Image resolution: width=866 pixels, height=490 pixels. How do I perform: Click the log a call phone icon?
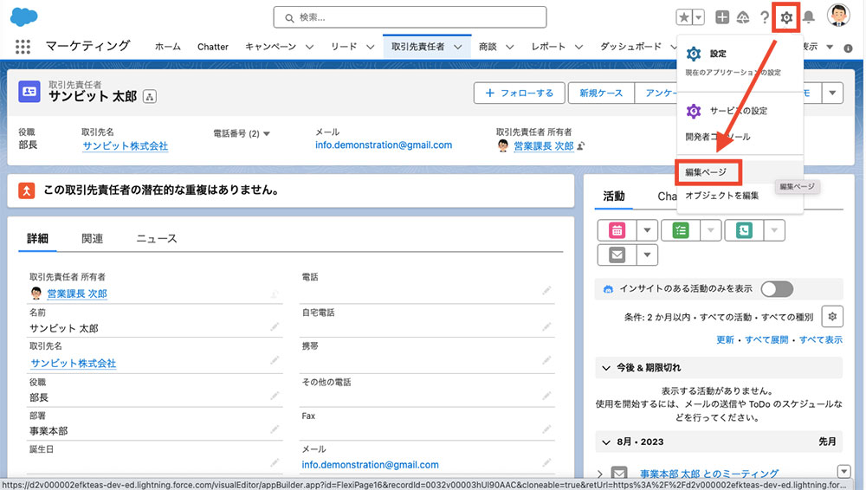[x=744, y=230]
